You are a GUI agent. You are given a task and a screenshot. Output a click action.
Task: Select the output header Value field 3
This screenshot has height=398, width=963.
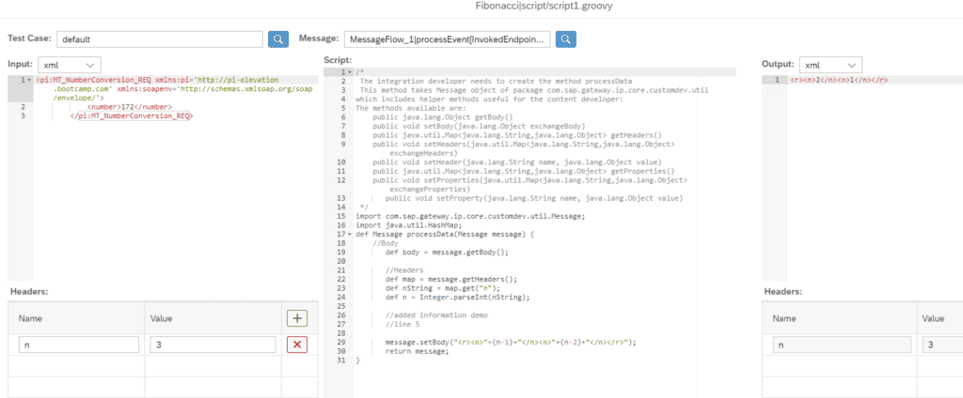click(942, 344)
